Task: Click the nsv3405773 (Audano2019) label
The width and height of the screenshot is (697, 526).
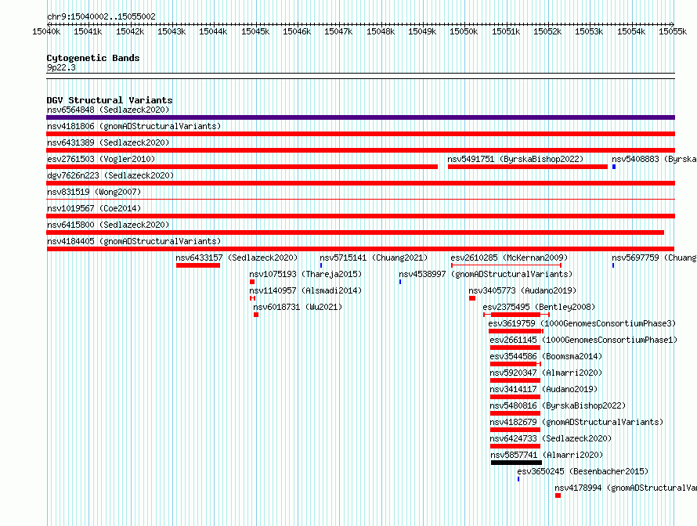Action: click(x=522, y=290)
